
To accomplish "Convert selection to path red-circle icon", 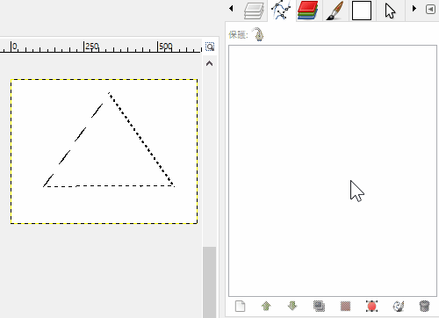I will [x=371, y=307].
